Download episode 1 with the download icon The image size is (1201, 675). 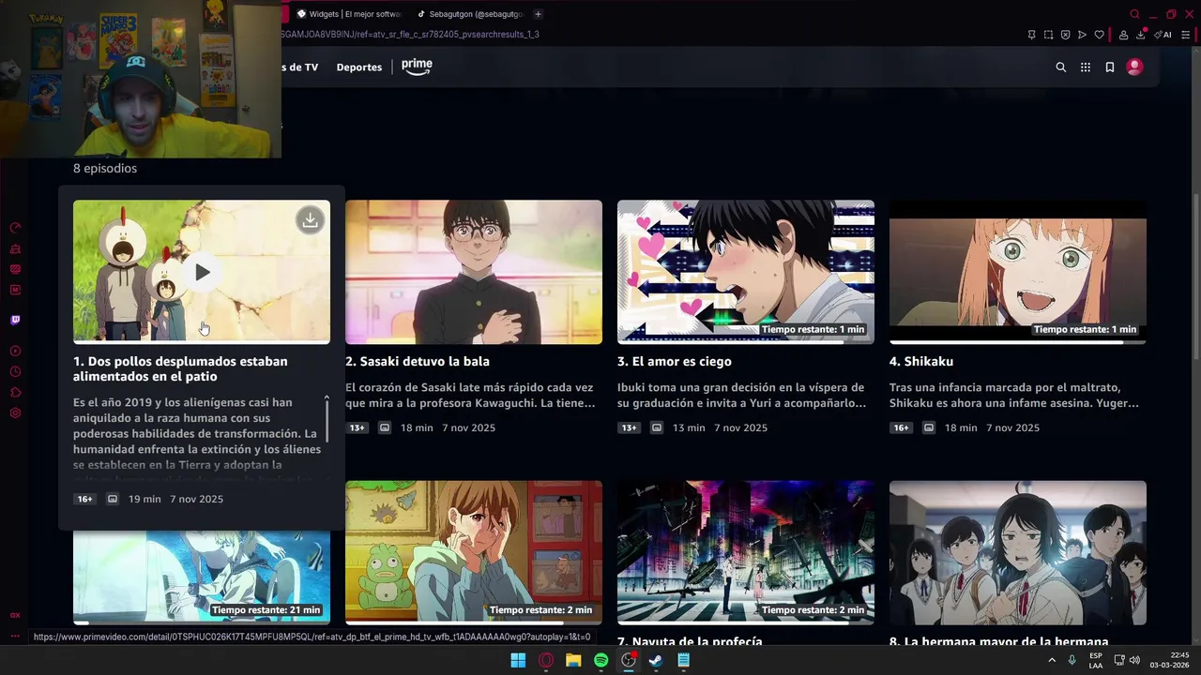pyautogui.click(x=310, y=220)
